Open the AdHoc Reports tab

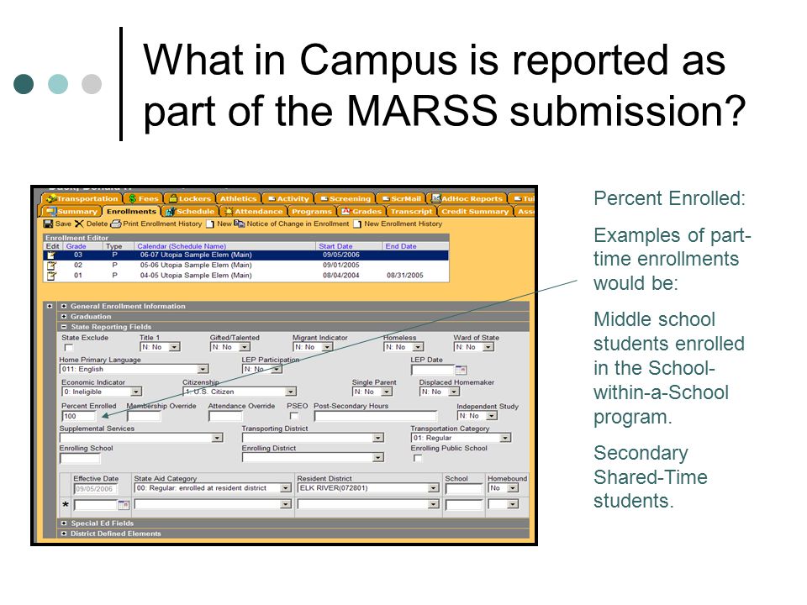[467, 198]
